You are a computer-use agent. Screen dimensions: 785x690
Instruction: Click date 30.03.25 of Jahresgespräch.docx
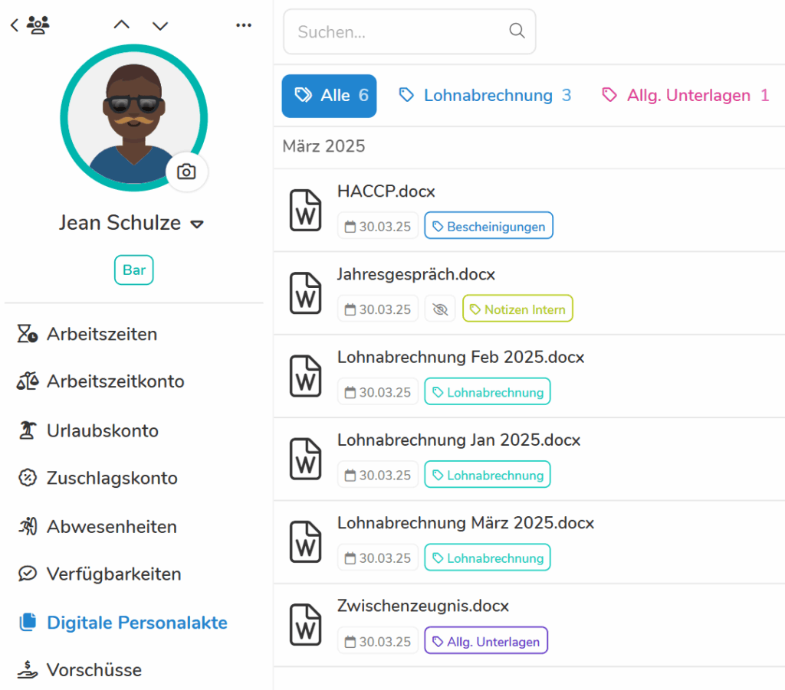coord(378,309)
